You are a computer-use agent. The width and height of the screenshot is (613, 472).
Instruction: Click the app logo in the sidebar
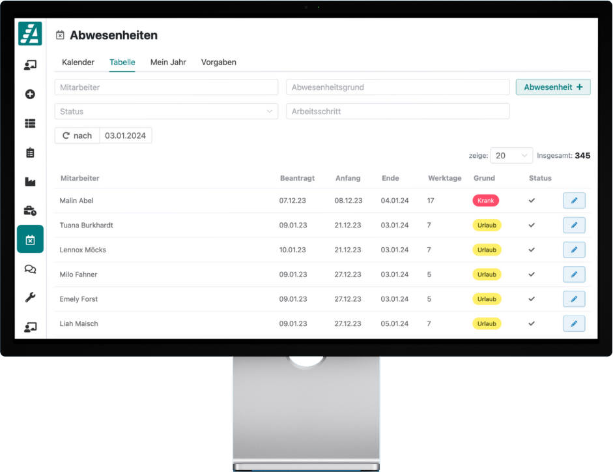coord(30,34)
